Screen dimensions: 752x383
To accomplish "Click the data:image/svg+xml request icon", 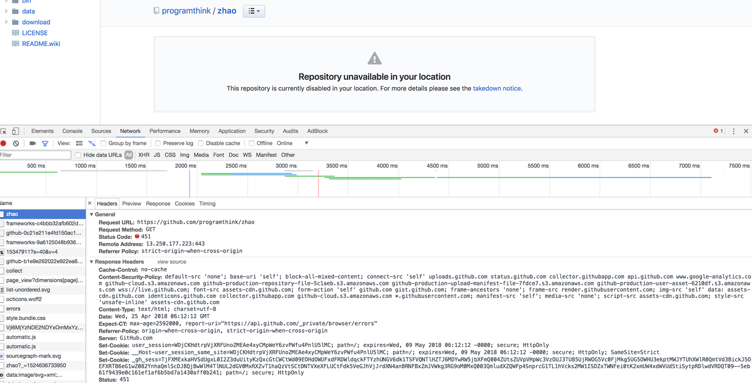I will click(2, 375).
